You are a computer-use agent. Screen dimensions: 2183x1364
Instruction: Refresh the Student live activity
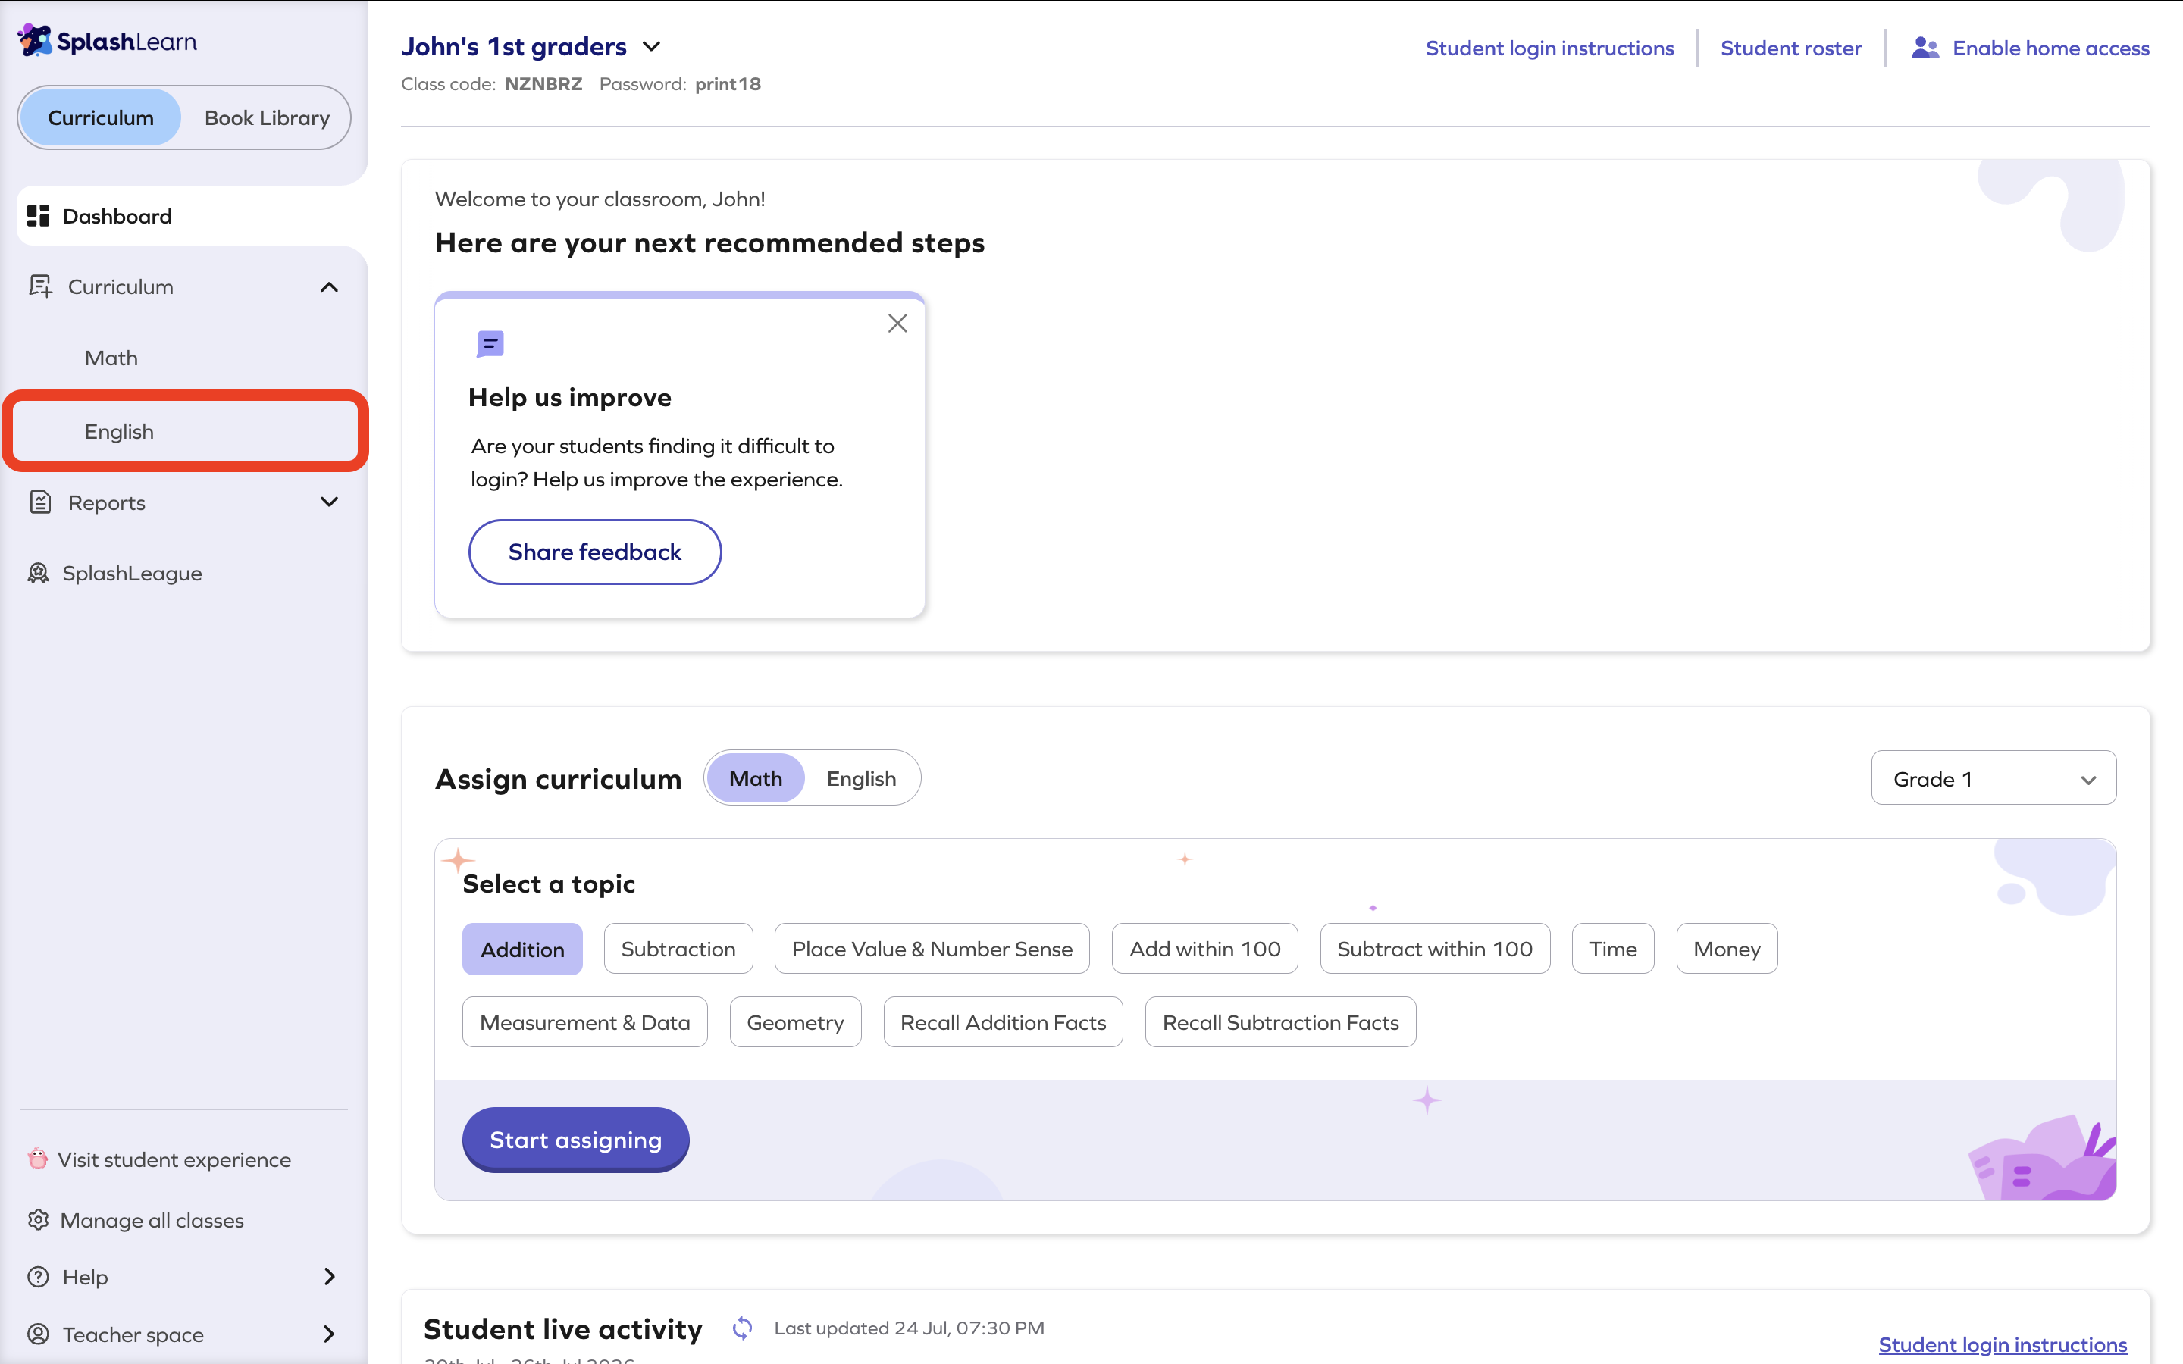click(x=742, y=1328)
